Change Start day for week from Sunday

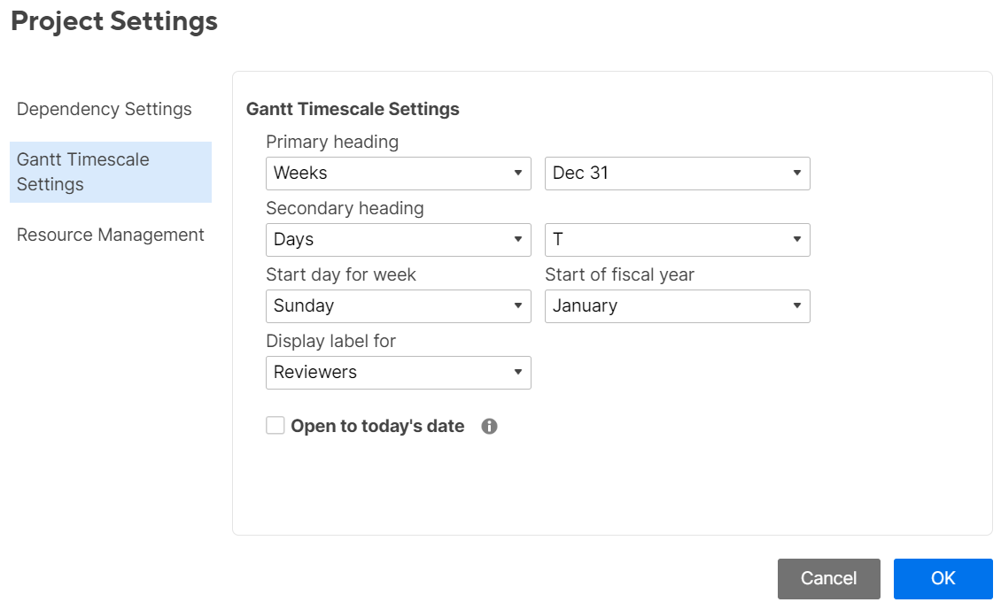click(398, 306)
